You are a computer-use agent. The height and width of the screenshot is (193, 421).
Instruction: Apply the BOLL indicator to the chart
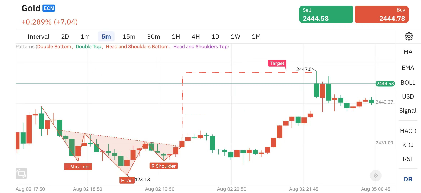pyautogui.click(x=407, y=82)
